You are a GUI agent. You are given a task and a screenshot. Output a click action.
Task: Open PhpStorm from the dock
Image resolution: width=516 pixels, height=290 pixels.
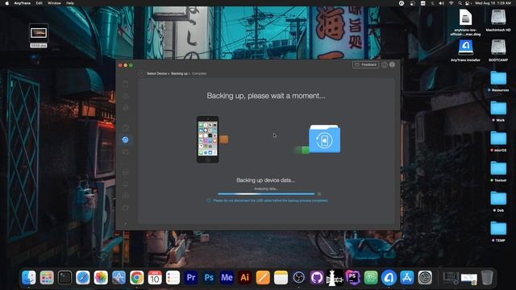pyautogui.click(x=353, y=277)
